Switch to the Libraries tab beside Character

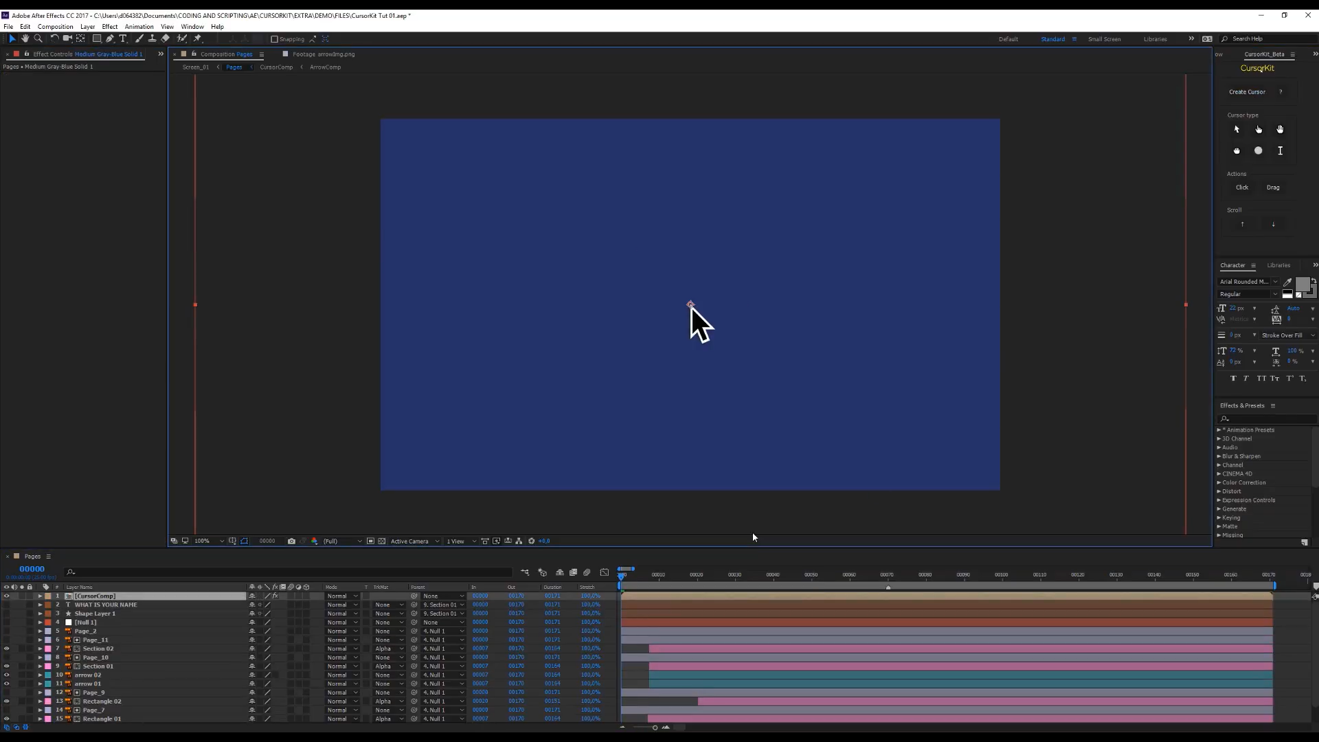point(1278,265)
